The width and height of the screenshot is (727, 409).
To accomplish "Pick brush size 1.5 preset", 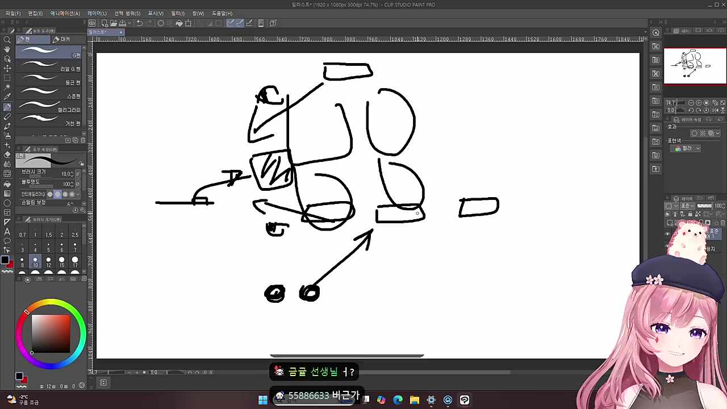I will click(48, 232).
